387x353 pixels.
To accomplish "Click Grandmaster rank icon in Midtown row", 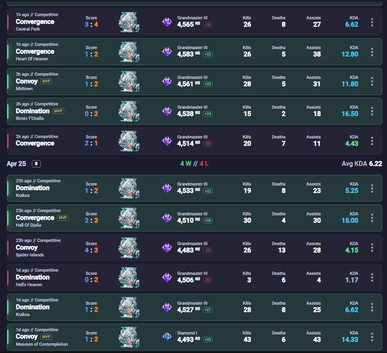I will click(167, 81).
